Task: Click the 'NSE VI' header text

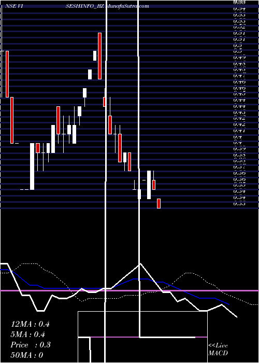Action: [14, 6]
